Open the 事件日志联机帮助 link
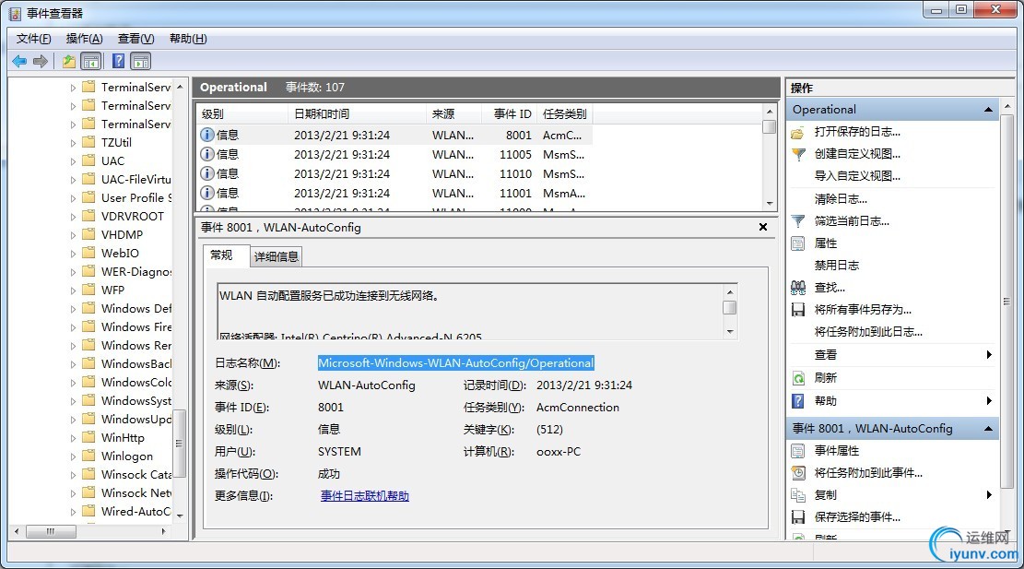The image size is (1024, 569). click(364, 496)
